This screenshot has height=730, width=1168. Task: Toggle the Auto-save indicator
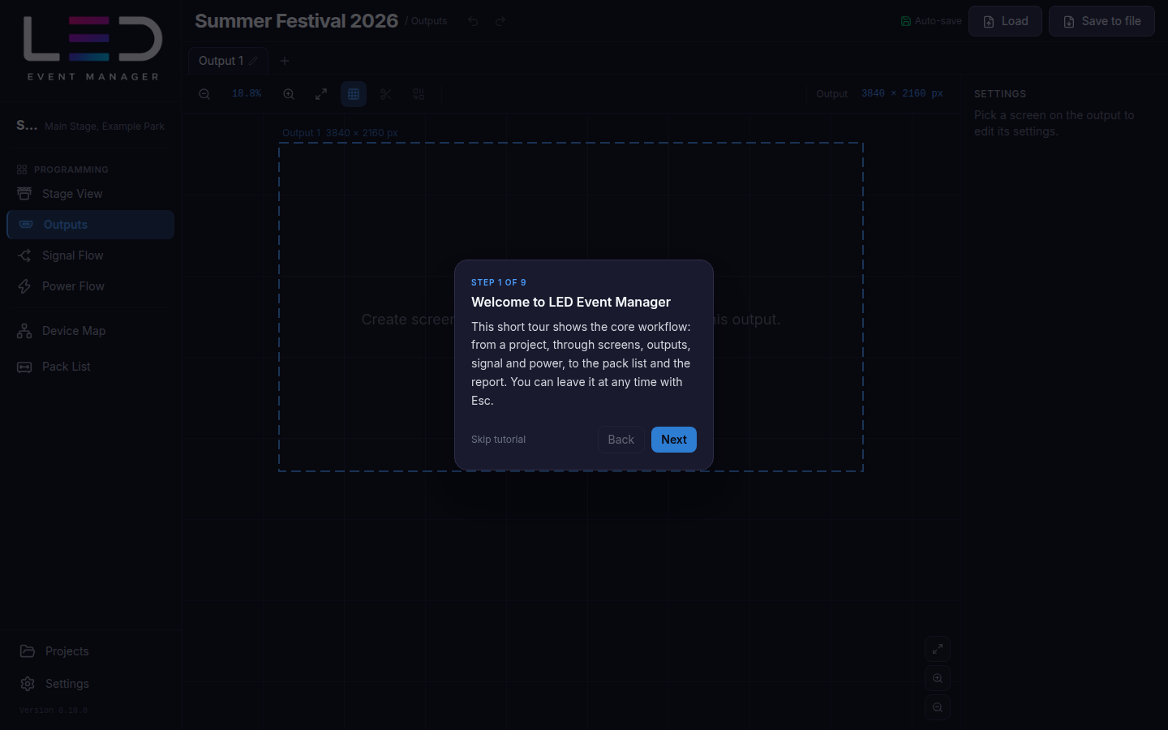coord(931,21)
